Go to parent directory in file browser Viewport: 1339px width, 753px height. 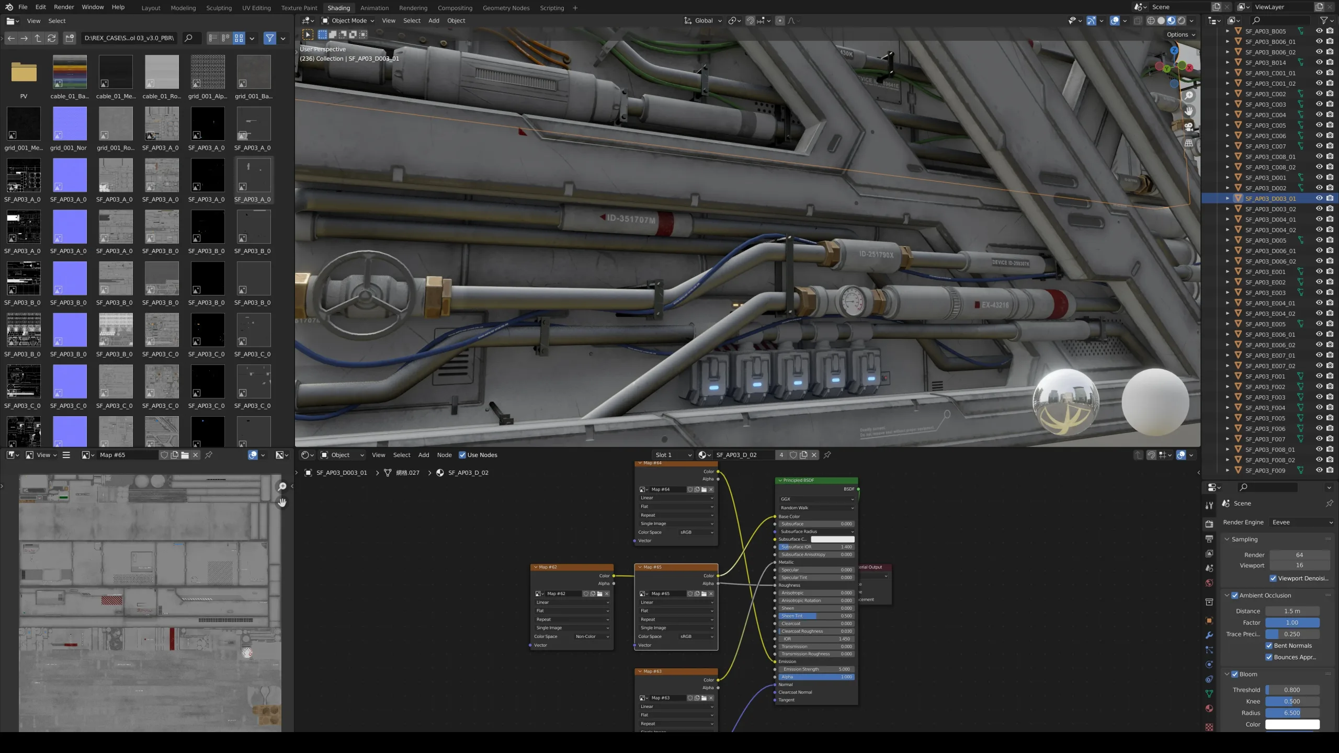[38, 38]
